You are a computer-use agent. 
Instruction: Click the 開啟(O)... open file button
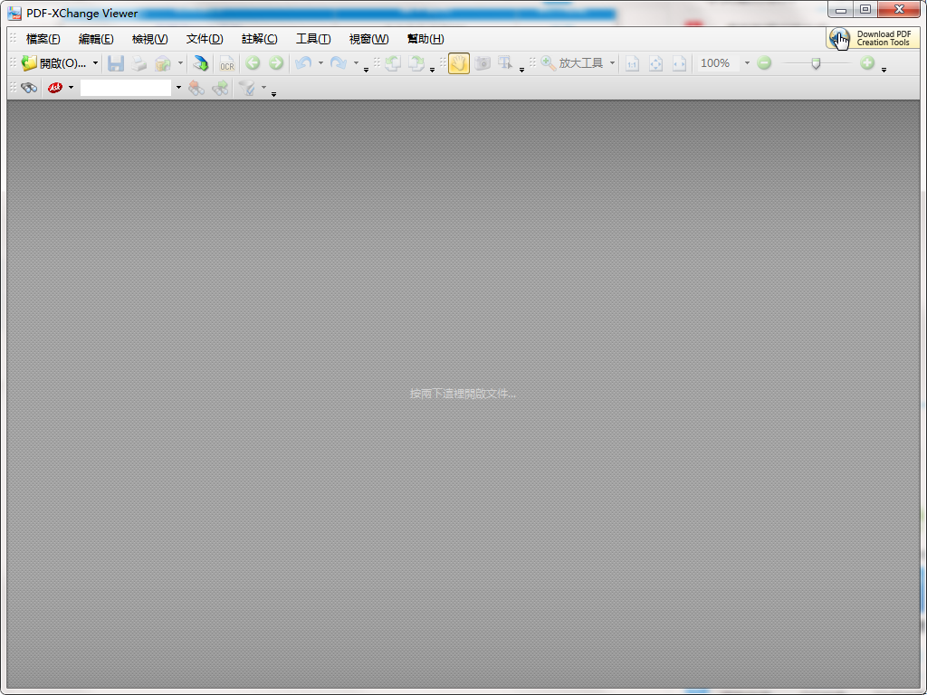(53, 63)
